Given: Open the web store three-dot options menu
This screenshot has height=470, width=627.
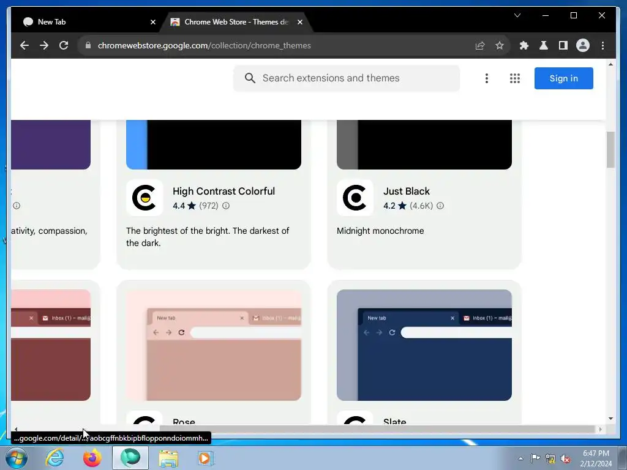Looking at the screenshot, I should pos(487,78).
